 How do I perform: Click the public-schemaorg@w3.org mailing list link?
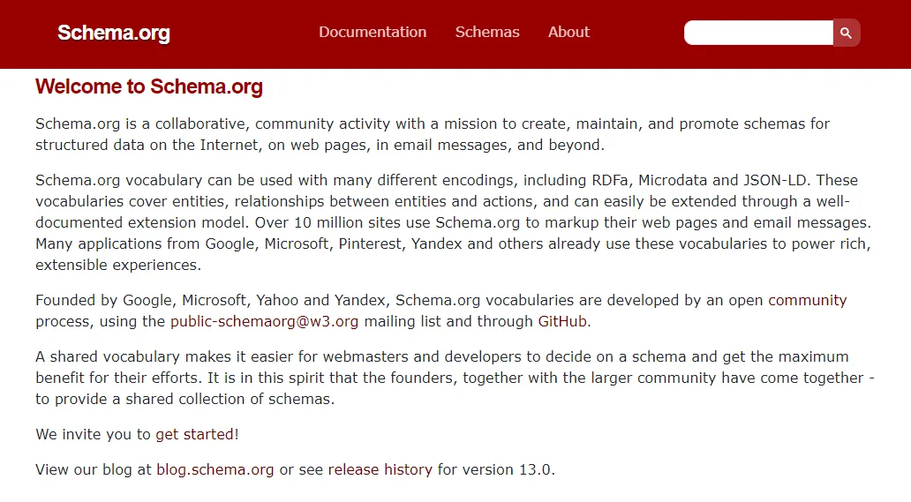coord(264,321)
